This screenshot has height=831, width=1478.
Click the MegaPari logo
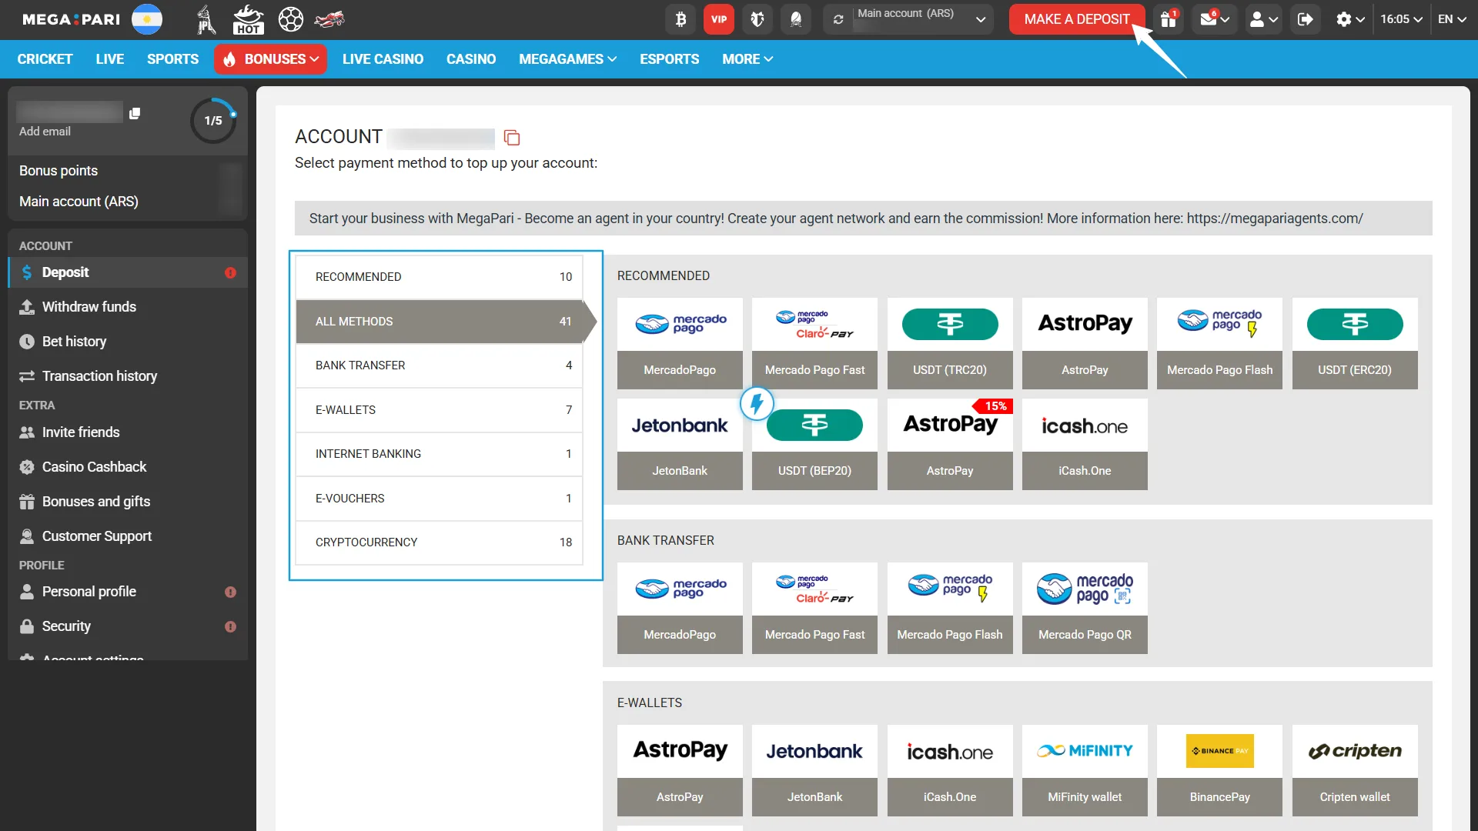click(x=71, y=19)
